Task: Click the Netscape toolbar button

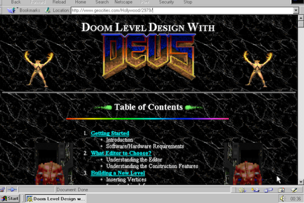Action: tap(123, 2)
